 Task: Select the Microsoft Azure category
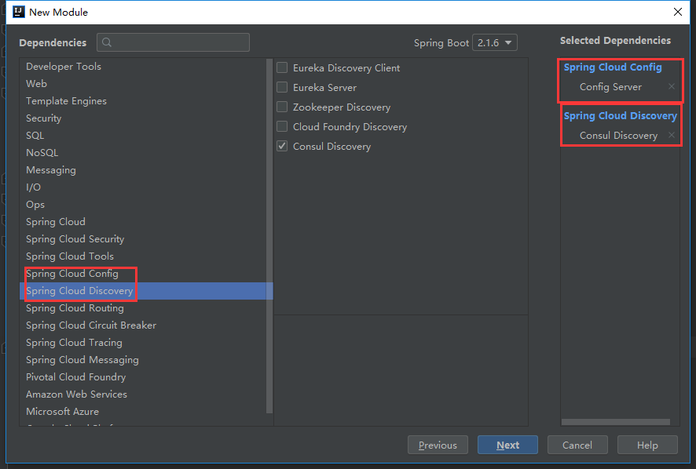[x=142, y=412]
